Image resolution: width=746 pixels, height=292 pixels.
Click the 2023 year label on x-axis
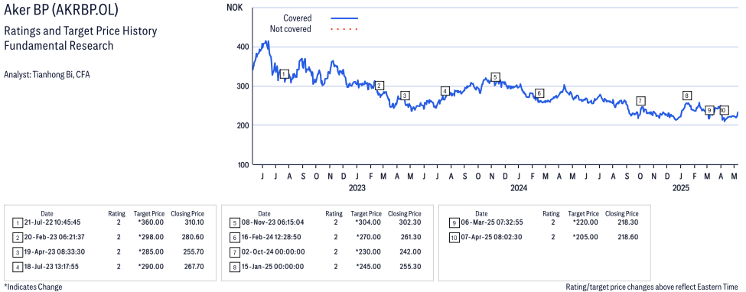(x=357, y=188)
